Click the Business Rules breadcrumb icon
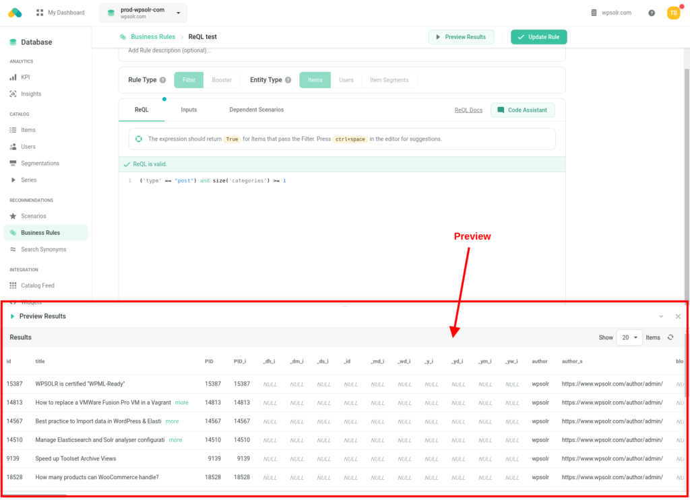Screen dimensions: 690x500 (x=123, y=37)
